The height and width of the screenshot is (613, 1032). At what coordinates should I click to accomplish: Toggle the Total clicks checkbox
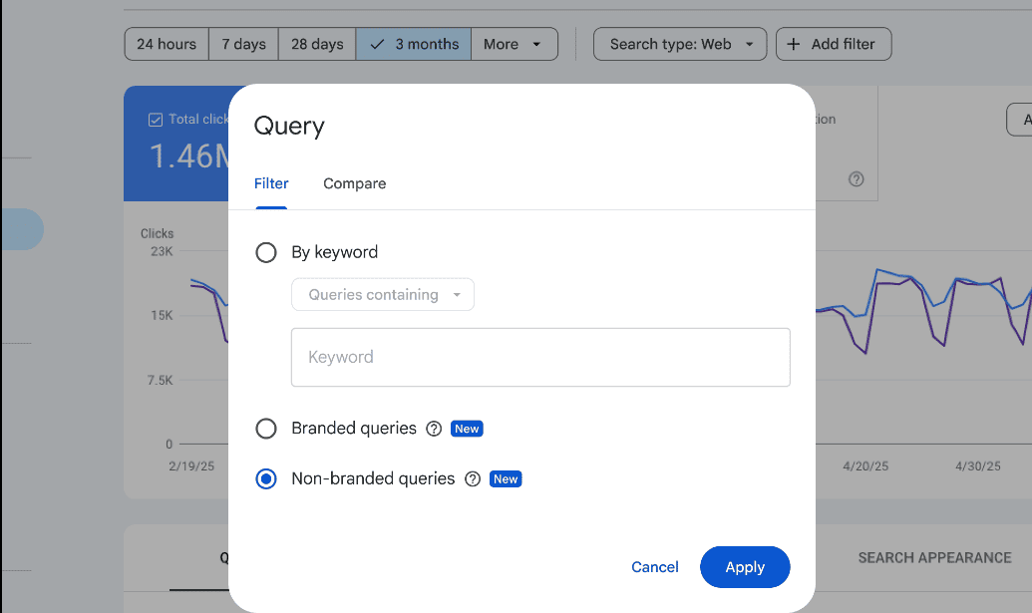[x=156, y=120]
